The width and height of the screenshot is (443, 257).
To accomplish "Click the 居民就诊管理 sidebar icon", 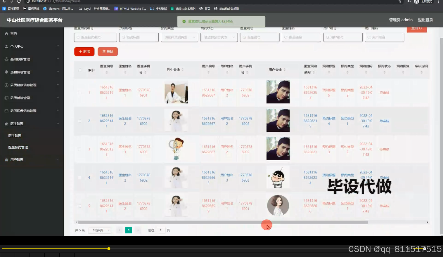I will pyautogui.click(x=6, y=98).
